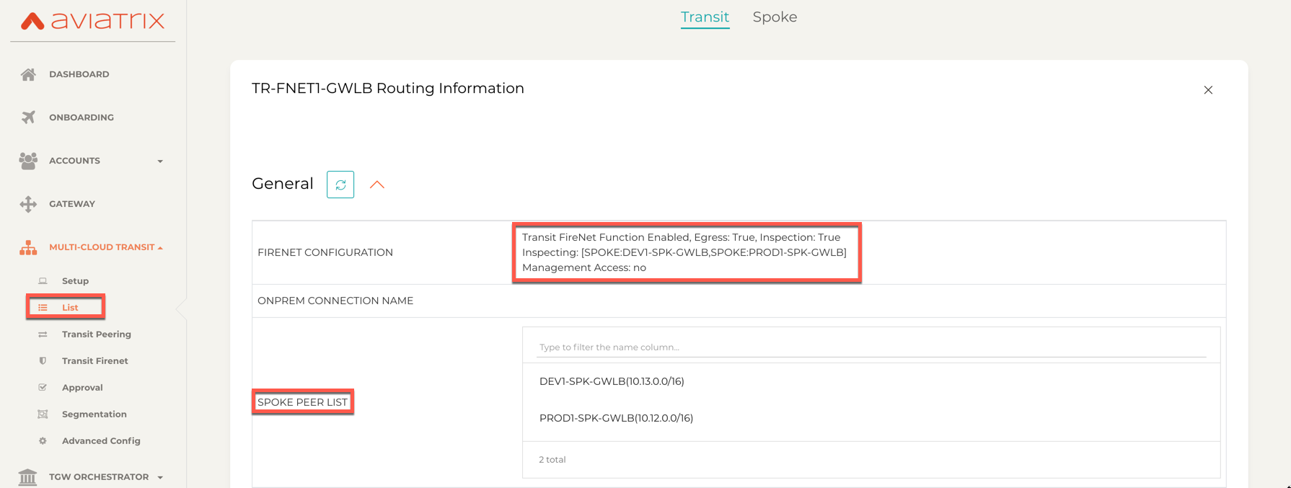Close the Routing Information panel
This screenshot has width=1291, height=488.
pyautogui.click(x=1208, y=90)
